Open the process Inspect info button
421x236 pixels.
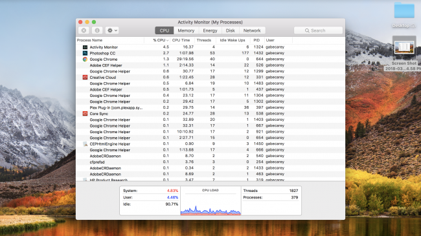[x=97, y=30]
